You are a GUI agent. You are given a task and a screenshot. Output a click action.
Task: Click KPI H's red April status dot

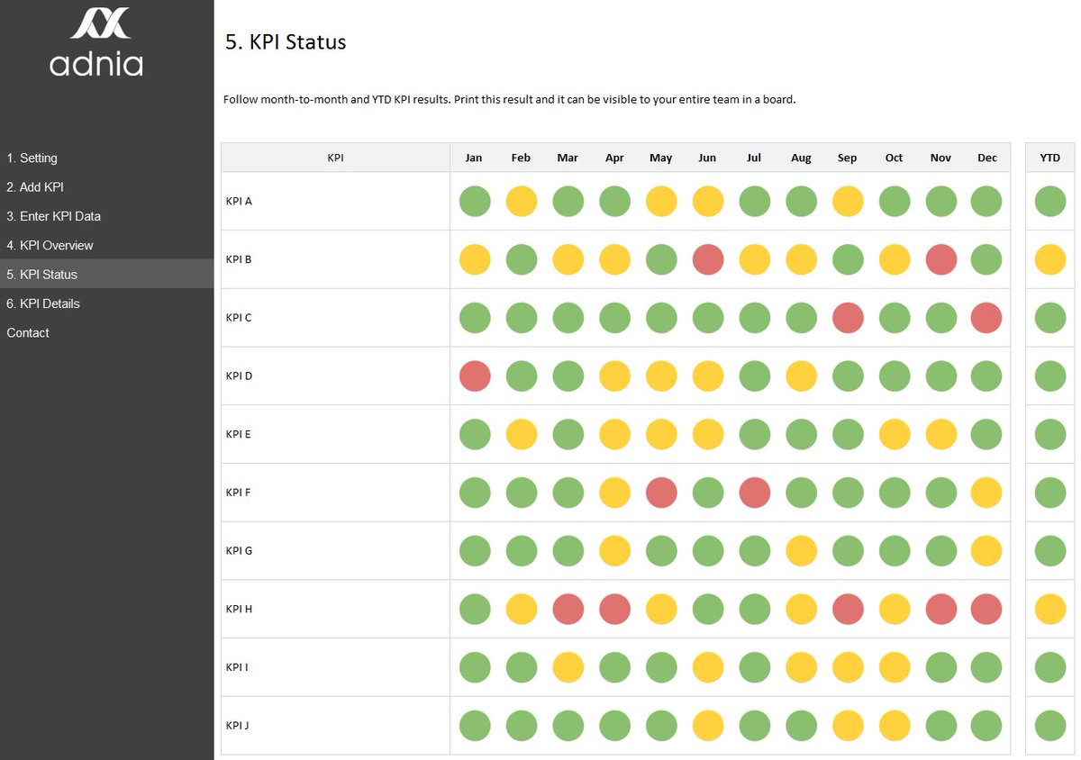[614, 609]
